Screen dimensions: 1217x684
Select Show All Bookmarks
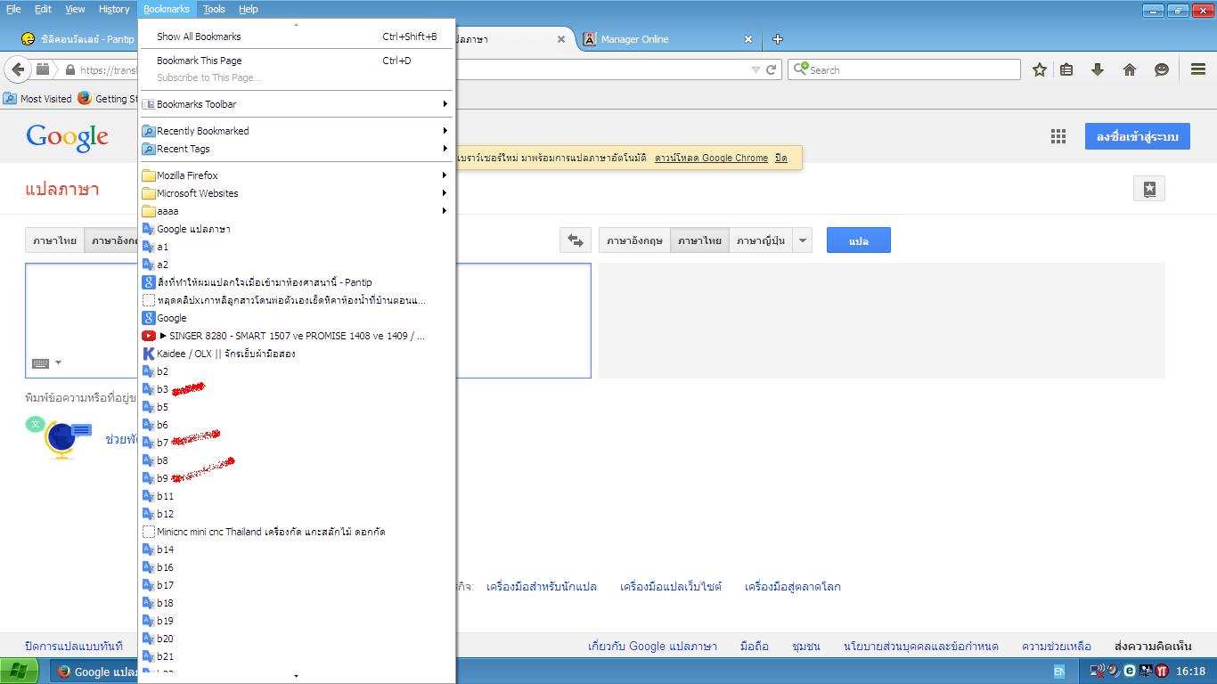click(298, 37)
